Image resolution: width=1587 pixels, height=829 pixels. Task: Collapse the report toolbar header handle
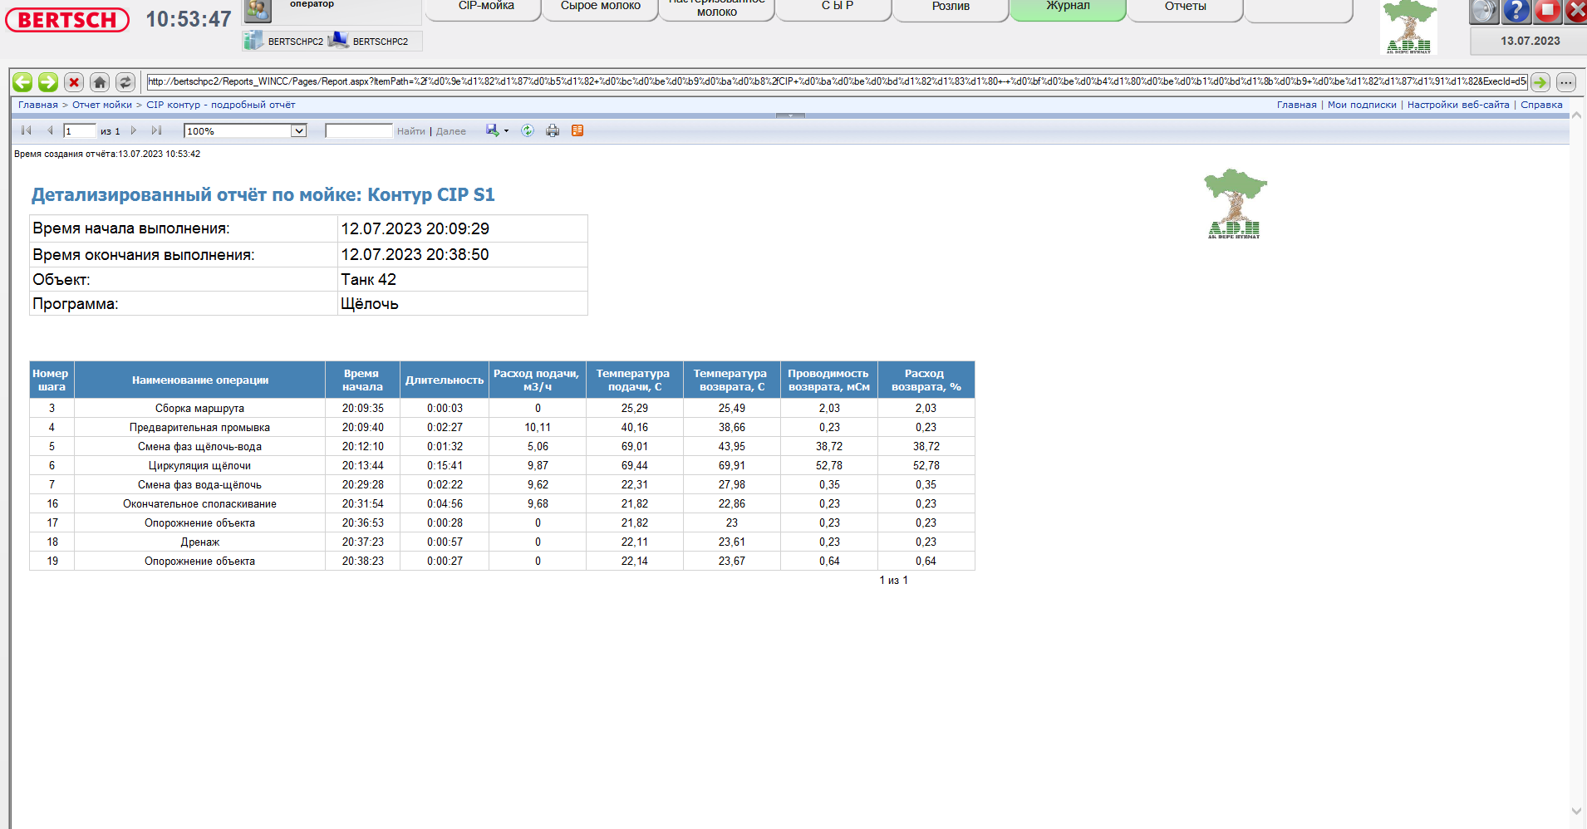point(790,115)
